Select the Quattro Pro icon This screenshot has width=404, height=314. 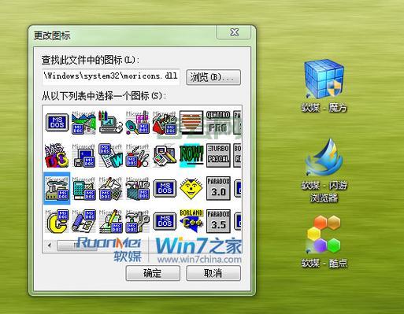[218, 123]
